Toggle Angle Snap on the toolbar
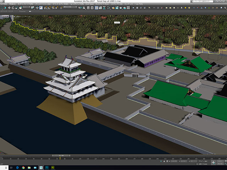Viewport: 227px width, 170px height. coord(49,7)
